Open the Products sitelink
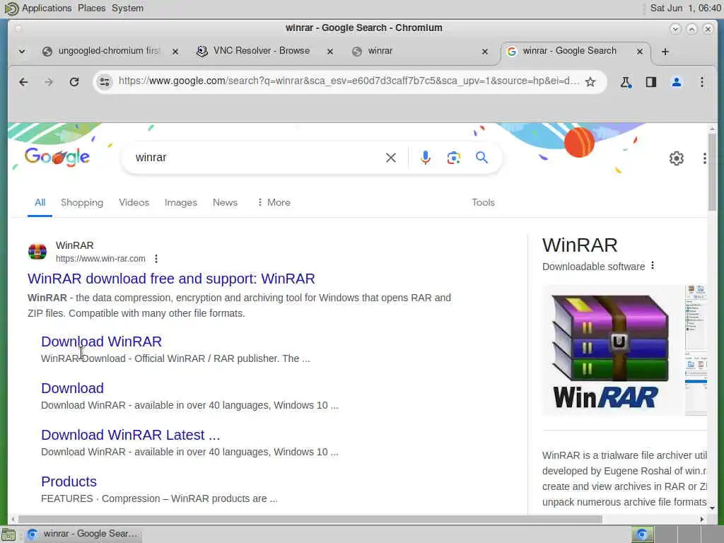724x543 pixels. pyautogui.click(x=69, y=481)
